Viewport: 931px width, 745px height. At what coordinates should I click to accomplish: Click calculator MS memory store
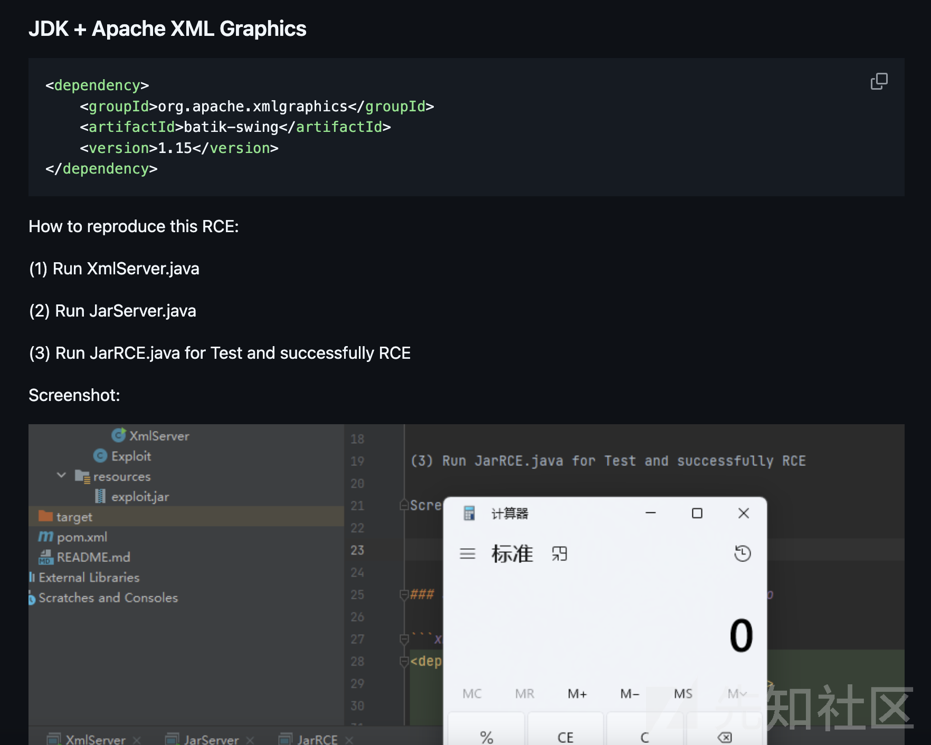pos(683,694)
